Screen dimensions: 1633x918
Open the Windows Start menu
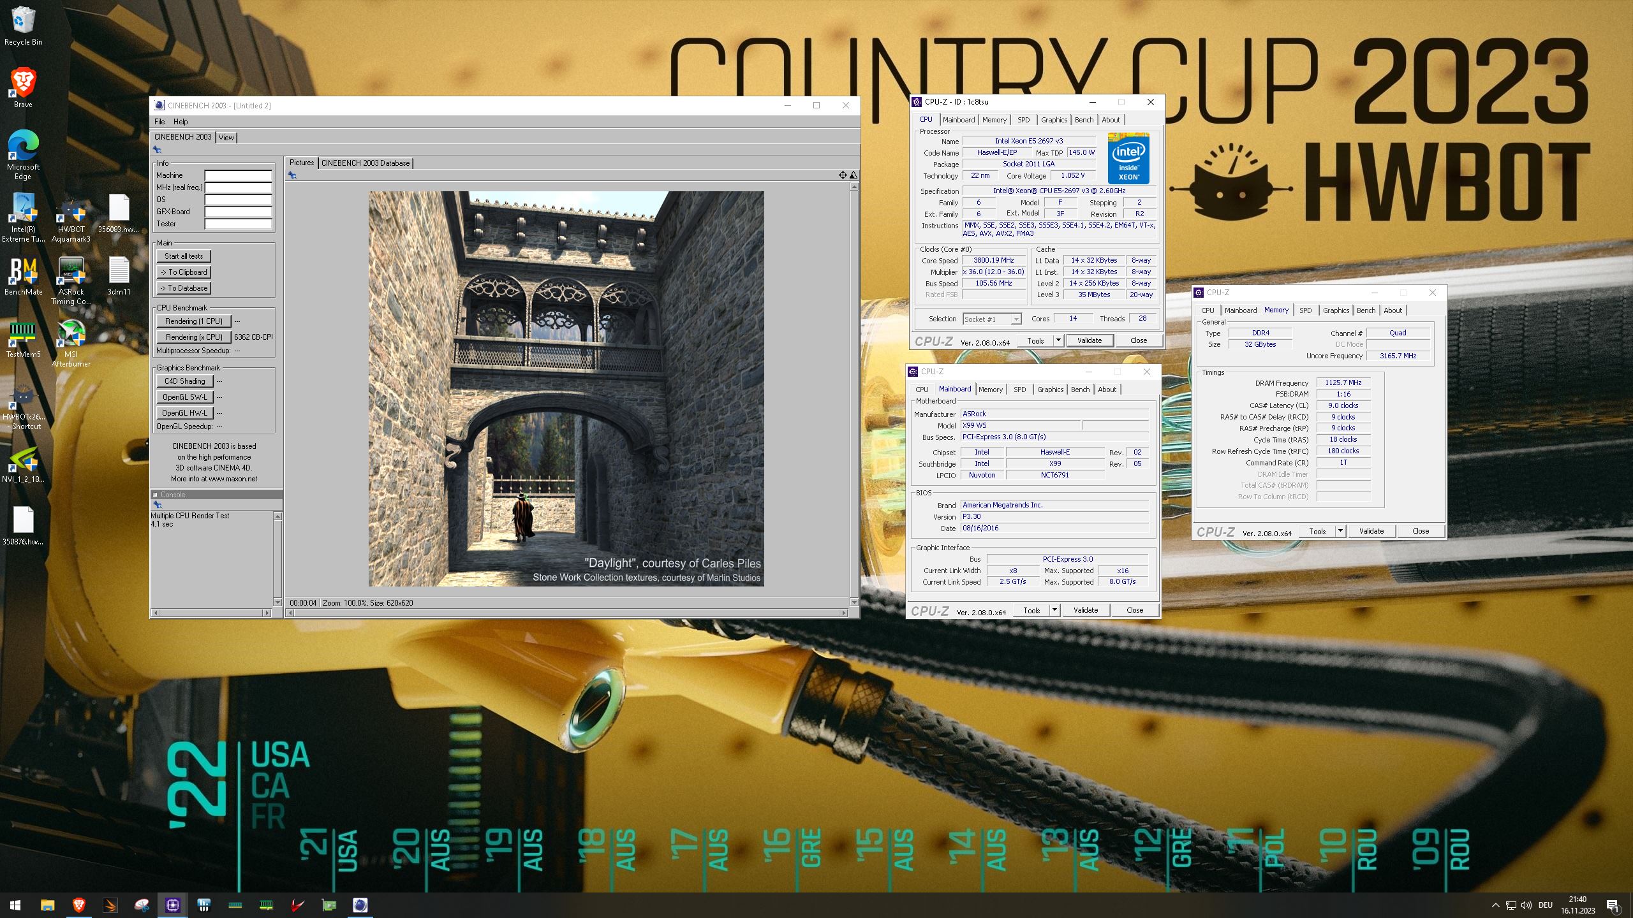(15, 905)
